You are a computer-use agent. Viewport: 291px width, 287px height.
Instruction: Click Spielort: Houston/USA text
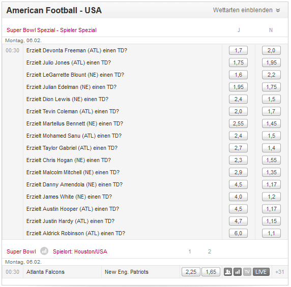(x=80, y=251)
